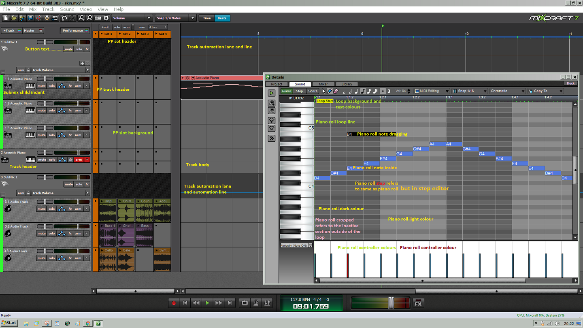Expand the piano roll side panel with double chevron
The width and height of the screenshot is (583, 328).
(x=271, y=138)
